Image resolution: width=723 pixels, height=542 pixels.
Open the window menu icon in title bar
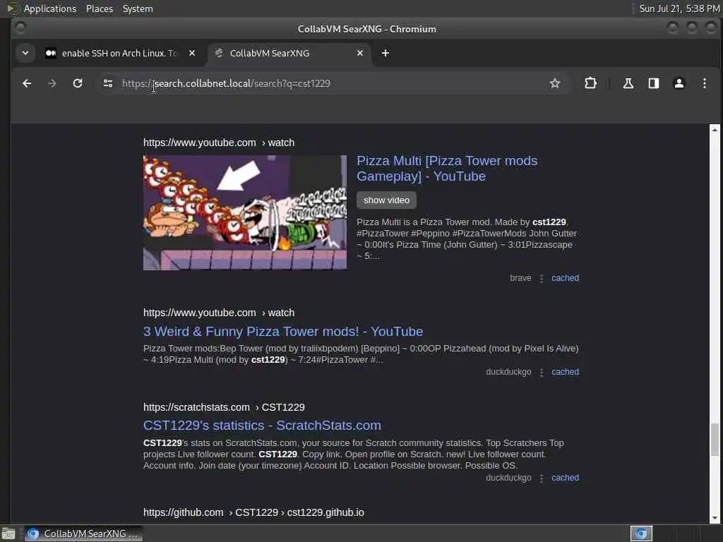pos(20,28)
